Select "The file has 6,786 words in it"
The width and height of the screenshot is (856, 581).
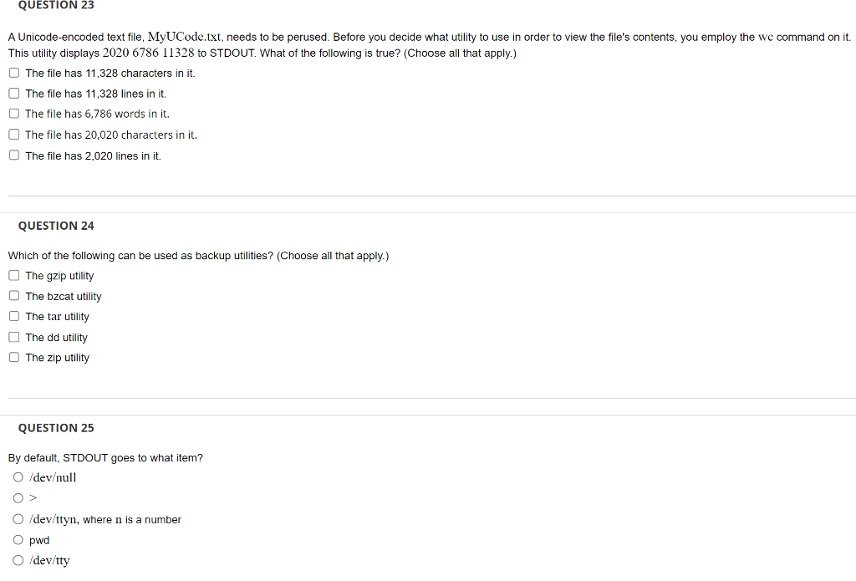(x=13, y=113)
